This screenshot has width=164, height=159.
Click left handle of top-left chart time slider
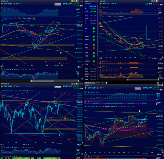pyautogui.click(x=32, y=81)
